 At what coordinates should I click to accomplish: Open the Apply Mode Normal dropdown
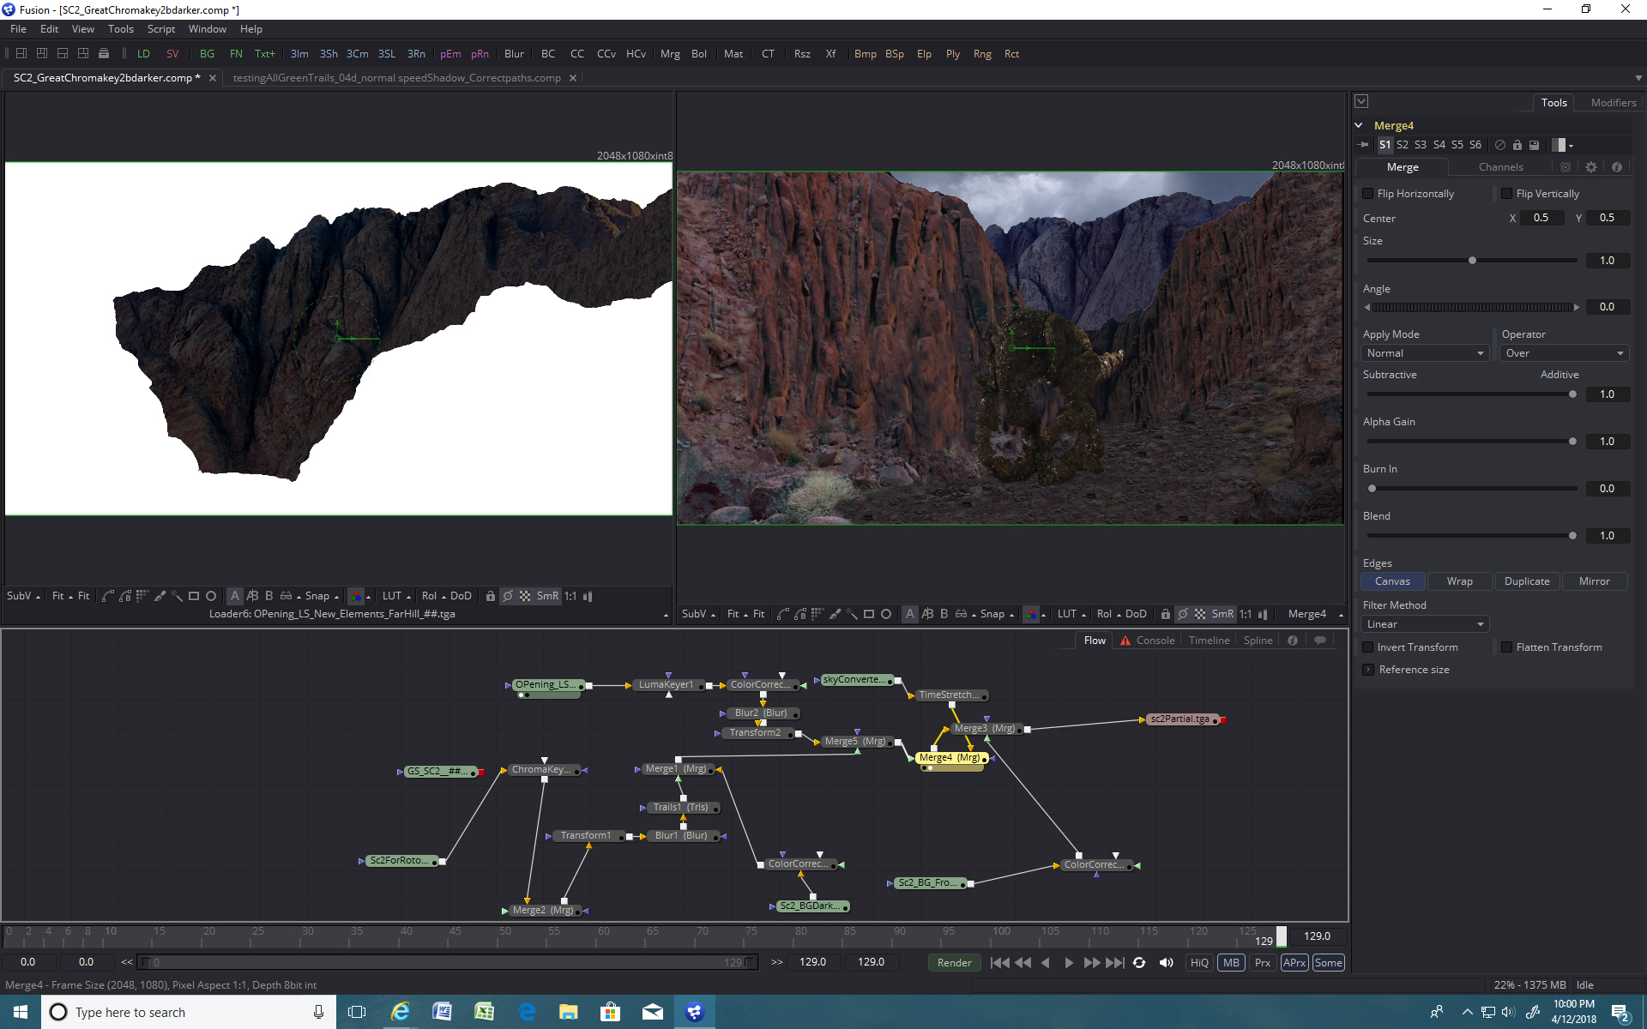coord(1426,353)
